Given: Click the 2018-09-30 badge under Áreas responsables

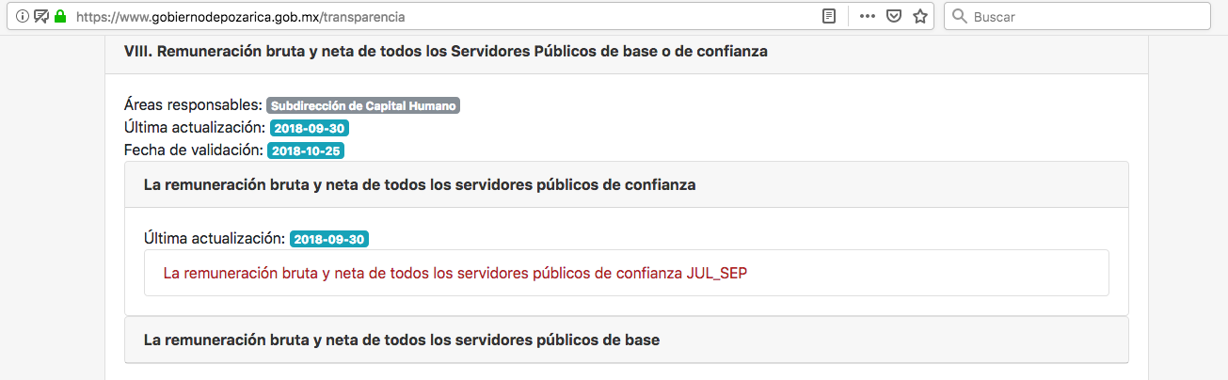Looking at the screenshot, I should click(x=310, y=129).
